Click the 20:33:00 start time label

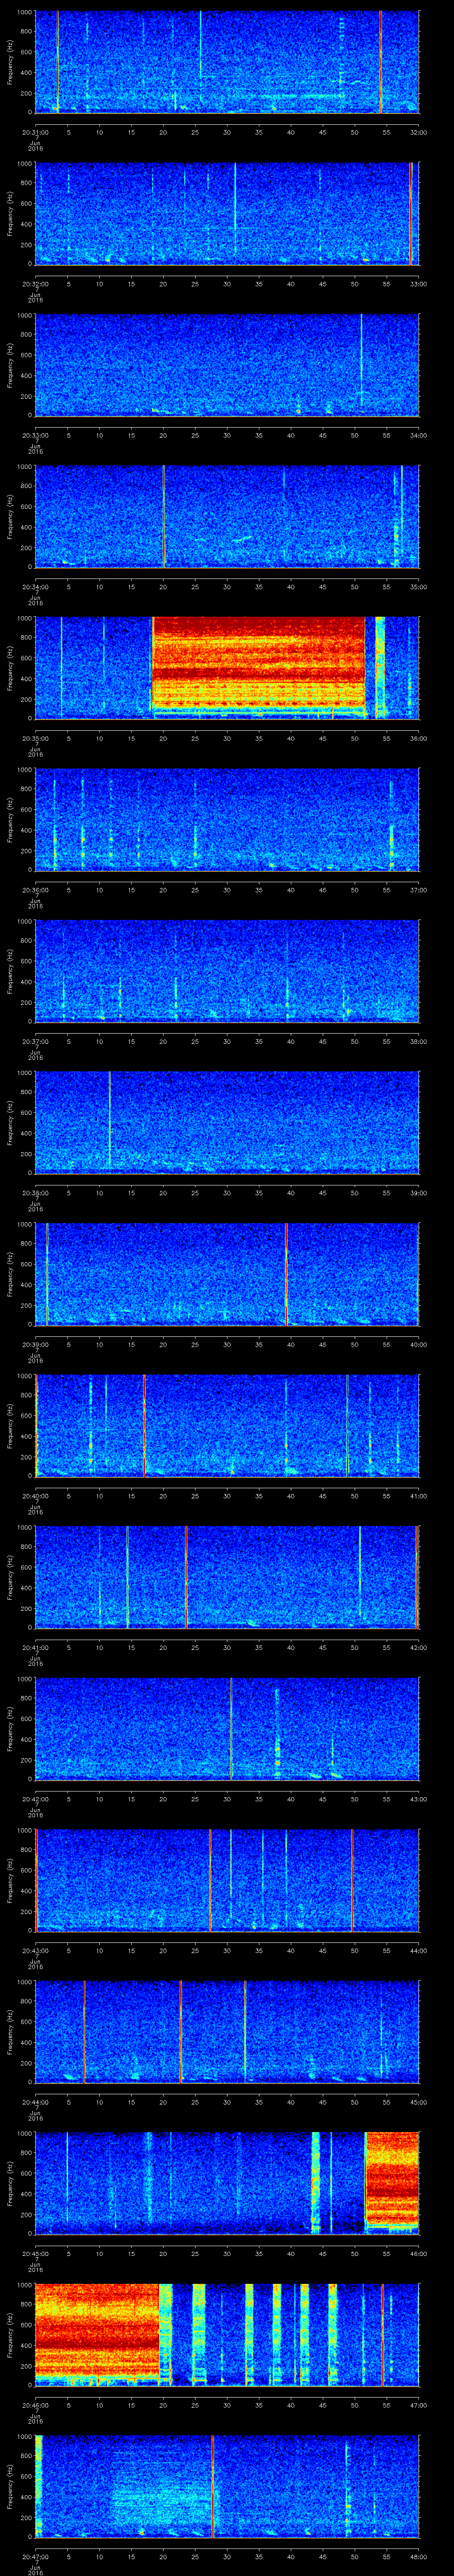click(36, 435)
